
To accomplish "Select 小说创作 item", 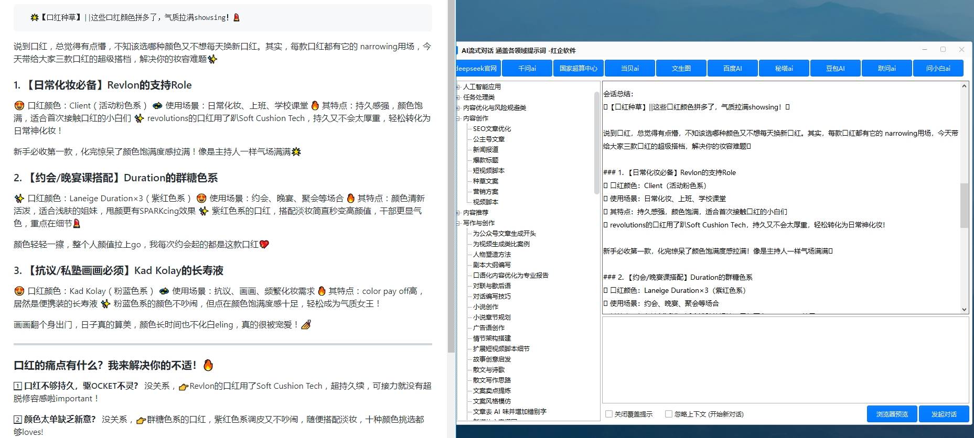I will pyautogui.click(x=486, y=307).
